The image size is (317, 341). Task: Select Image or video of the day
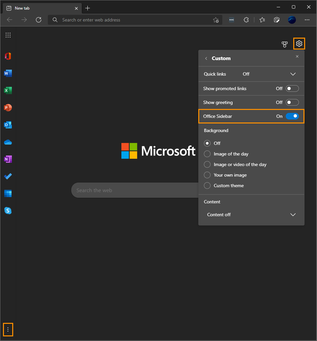point(207,164)
